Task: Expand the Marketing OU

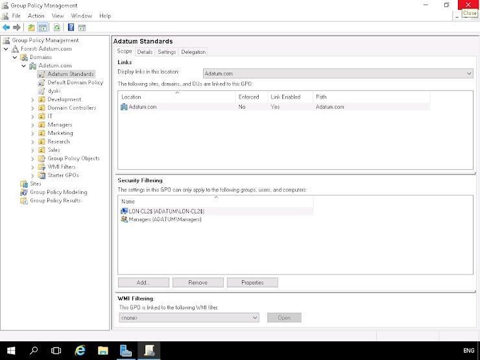Action: (32, 134)
